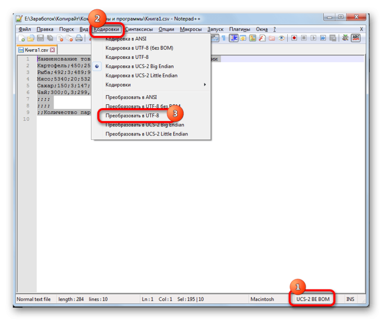
Task: Click the Save floppy disk icon
Action: click(40, 38)
